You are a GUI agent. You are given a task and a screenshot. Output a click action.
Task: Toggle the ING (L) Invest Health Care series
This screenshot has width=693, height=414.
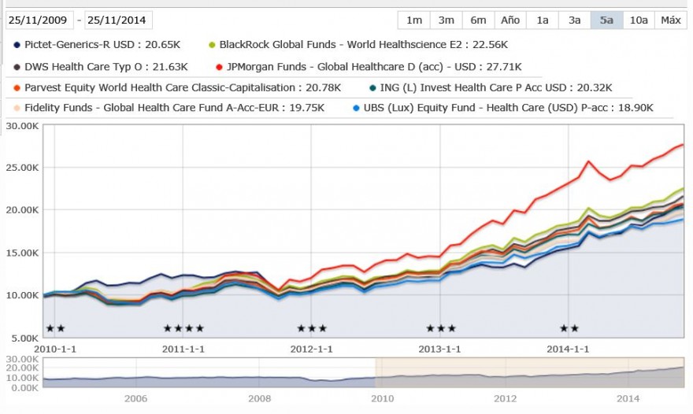[x=491, y=87]
